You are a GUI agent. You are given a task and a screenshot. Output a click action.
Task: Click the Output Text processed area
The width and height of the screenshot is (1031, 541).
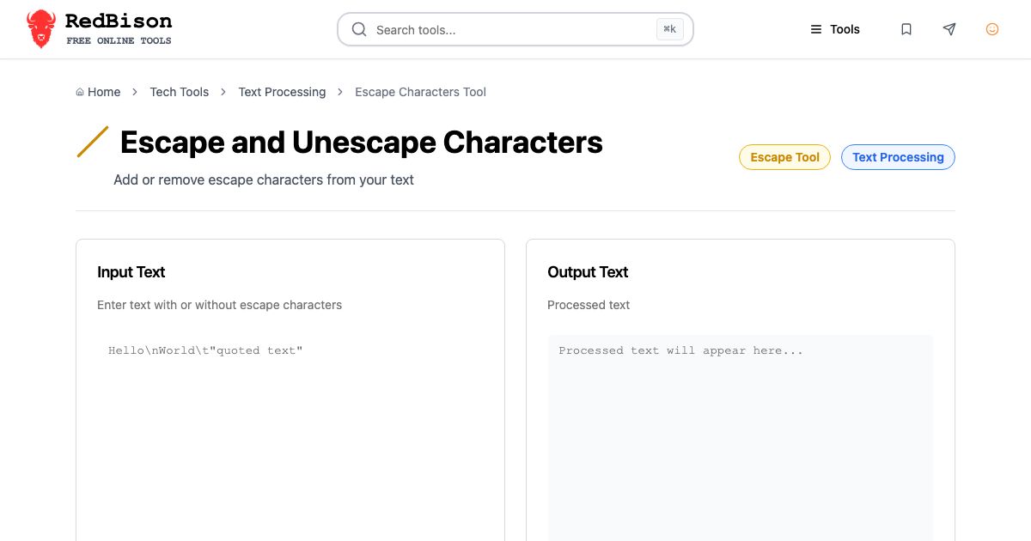click(741, 438)
